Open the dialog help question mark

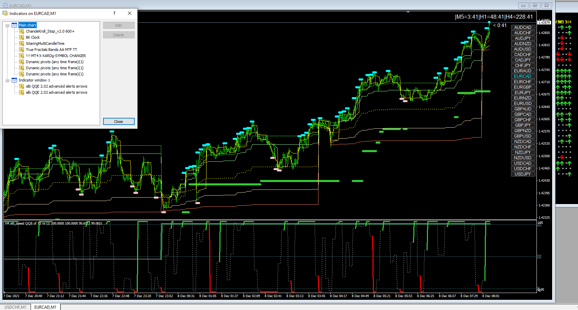(x=114, y=13)
